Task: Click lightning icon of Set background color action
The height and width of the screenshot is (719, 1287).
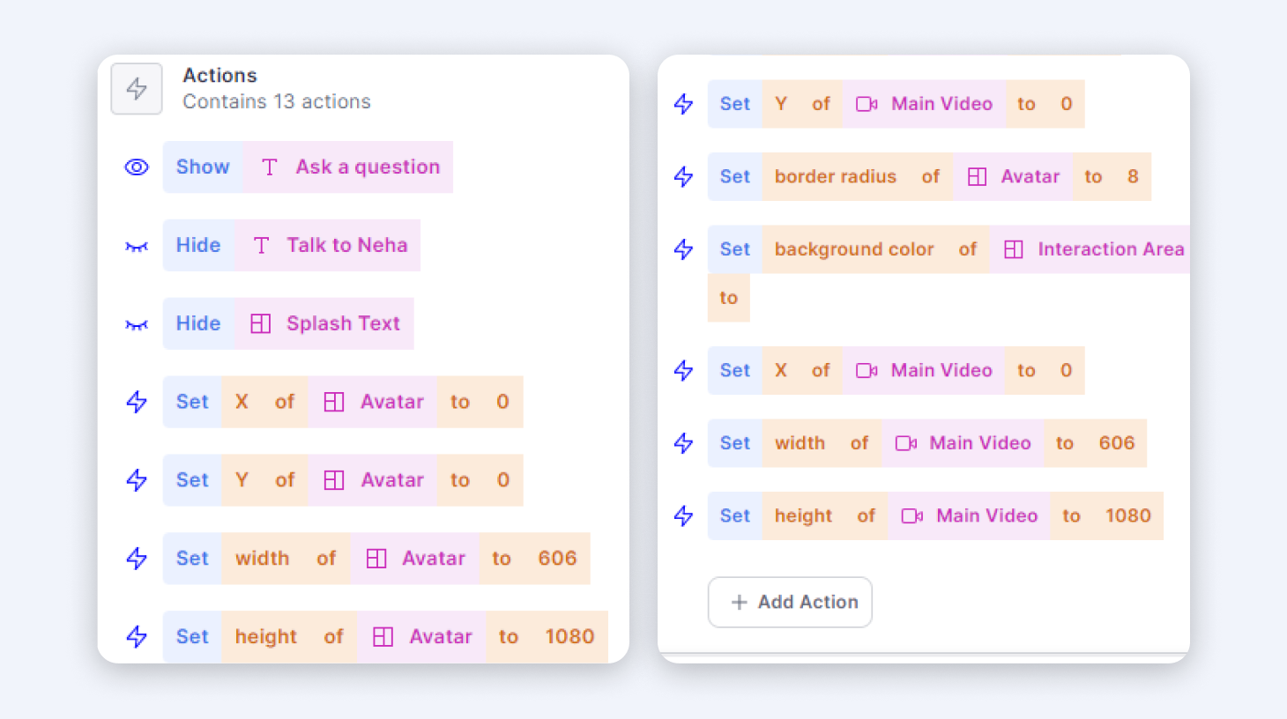Action: coord(683,250)
